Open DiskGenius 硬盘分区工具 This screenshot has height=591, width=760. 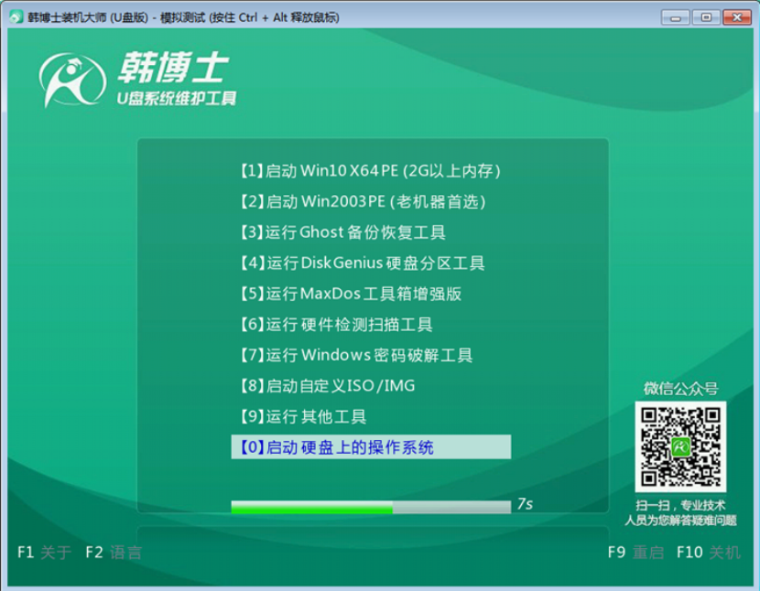365,263
